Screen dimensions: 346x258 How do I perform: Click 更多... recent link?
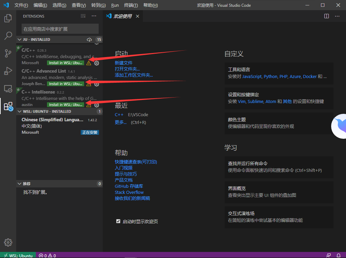(x=121, y=122)
